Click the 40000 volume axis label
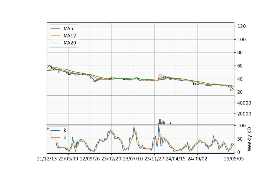 [x=244, y=103]
